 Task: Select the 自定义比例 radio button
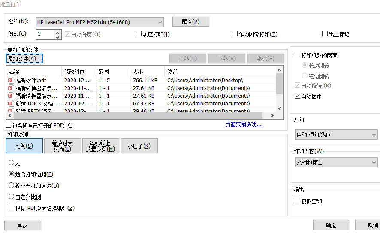(11, 197)
